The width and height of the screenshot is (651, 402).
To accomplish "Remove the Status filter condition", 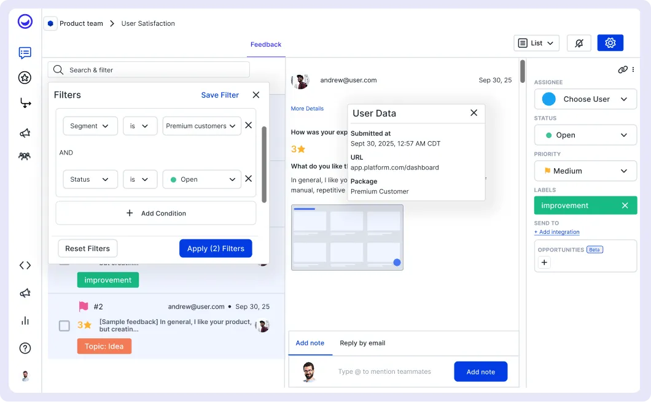I will [248, 179].
